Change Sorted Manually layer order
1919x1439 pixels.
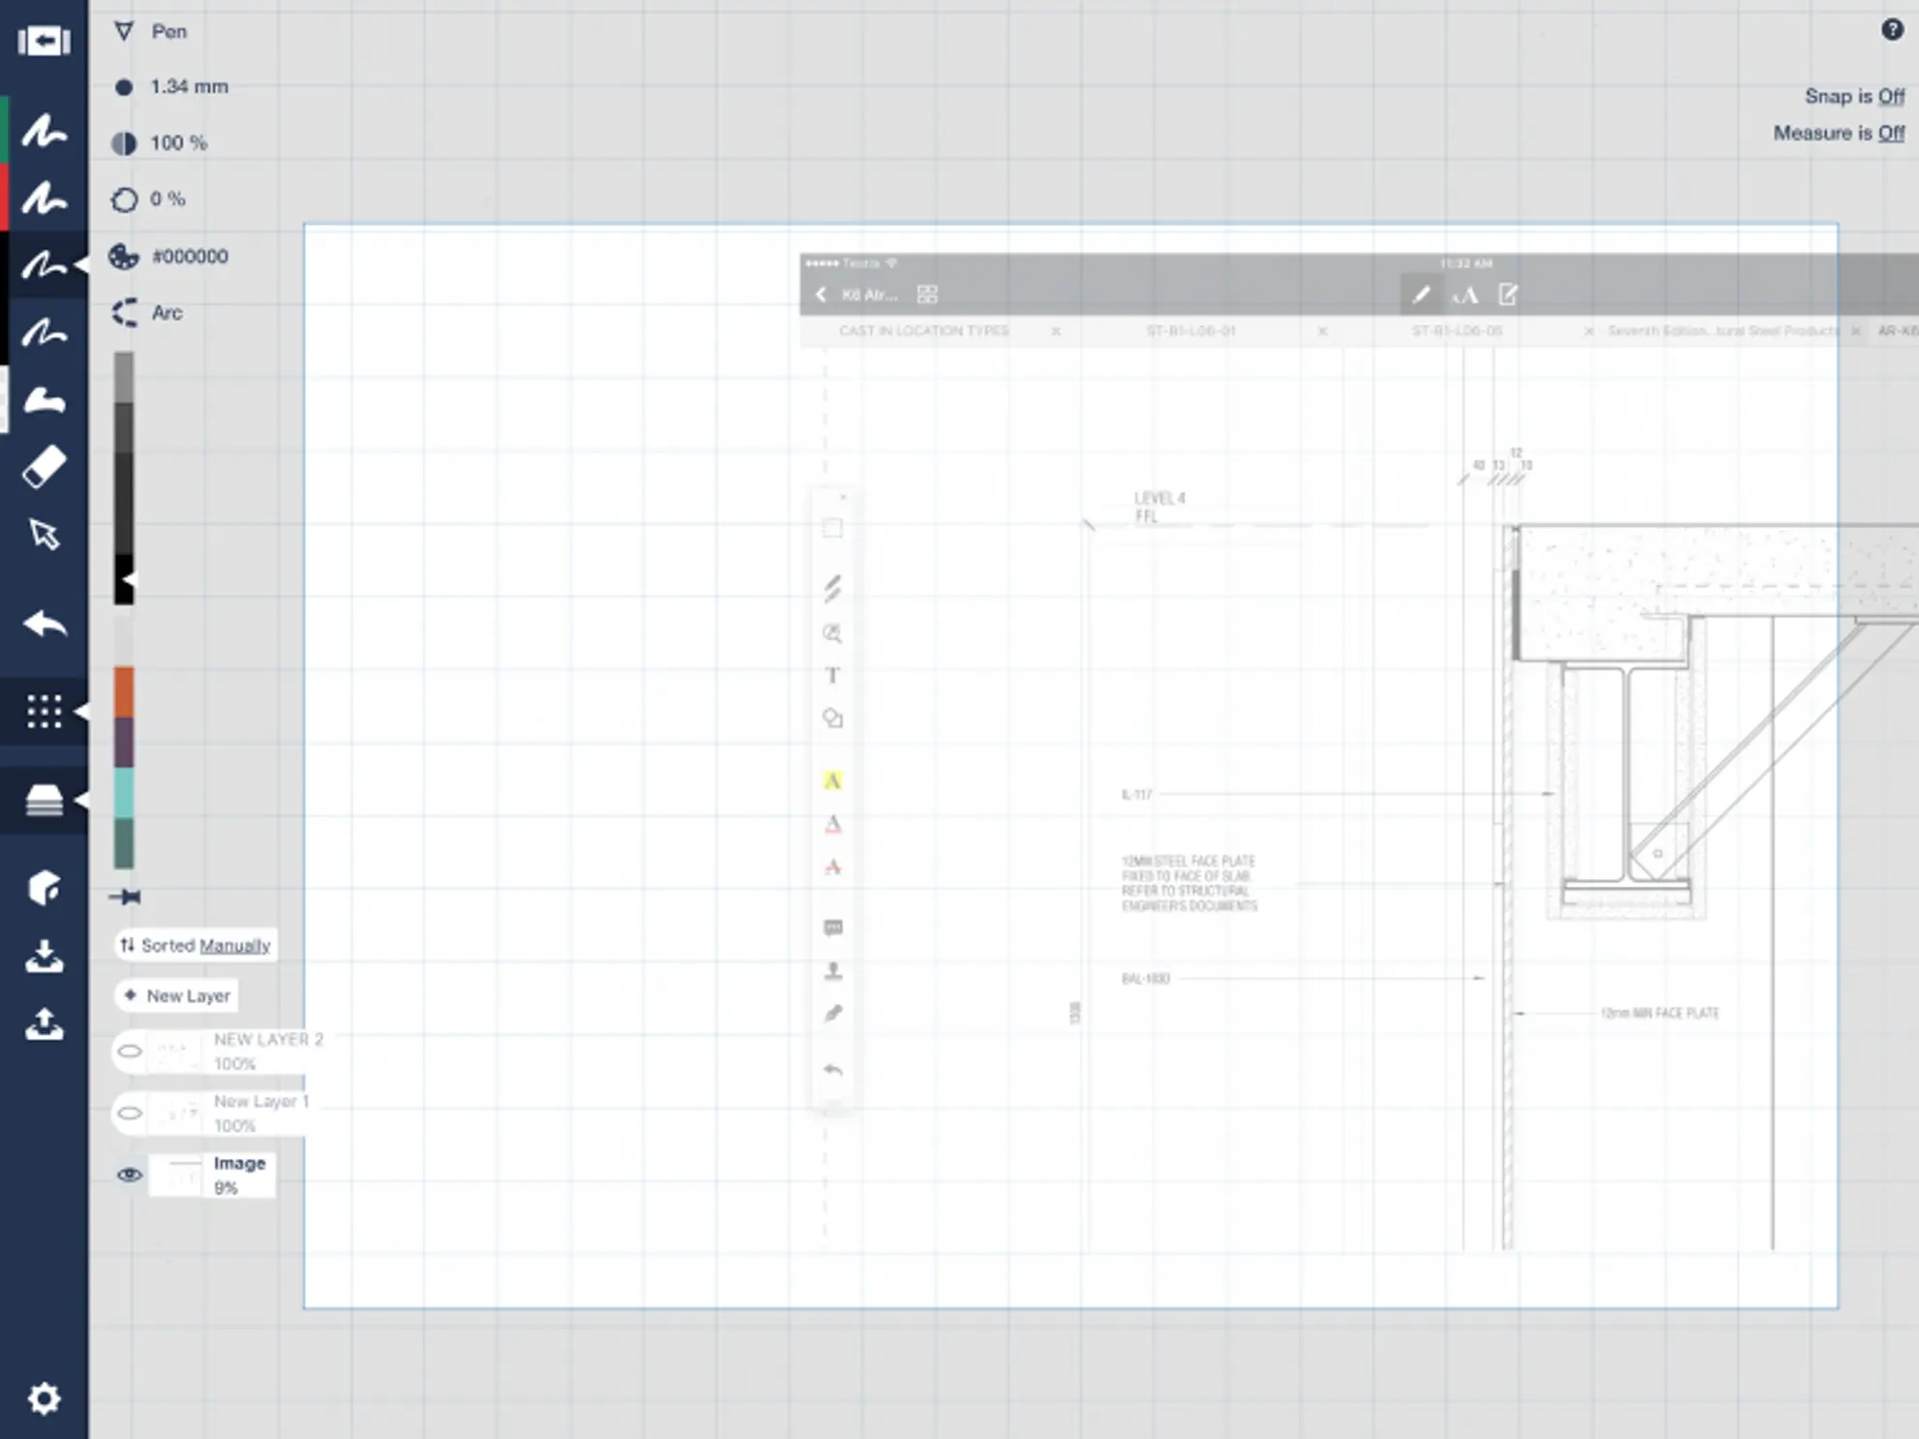coord(234,945)
